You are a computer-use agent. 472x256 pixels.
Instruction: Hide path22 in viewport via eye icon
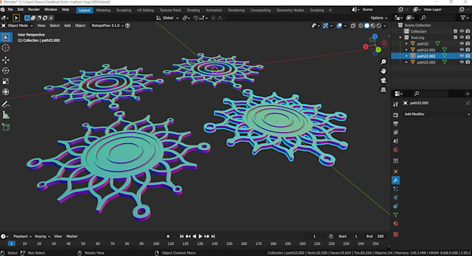pyautogui.click(x=462, y=44)
